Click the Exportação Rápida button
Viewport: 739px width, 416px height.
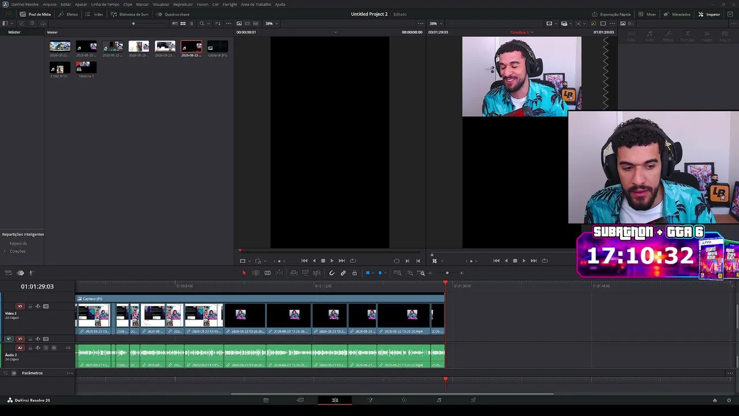click(x=611, y=14)
